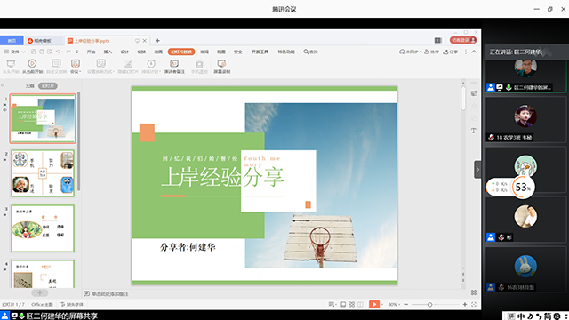Switch to normal view in status bar

pyautogui.click(x=342, y=304)
